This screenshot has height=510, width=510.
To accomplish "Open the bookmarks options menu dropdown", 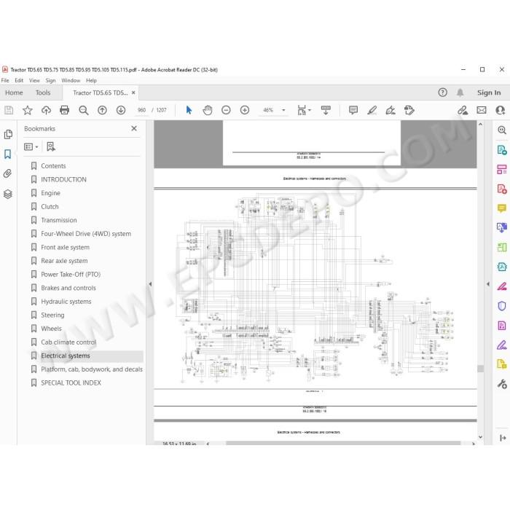I will coord(31,146).
